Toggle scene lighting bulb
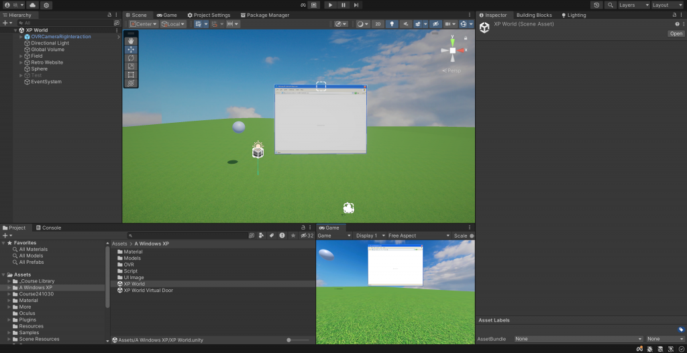Screen dimensions: 687x353 [392, 24]
